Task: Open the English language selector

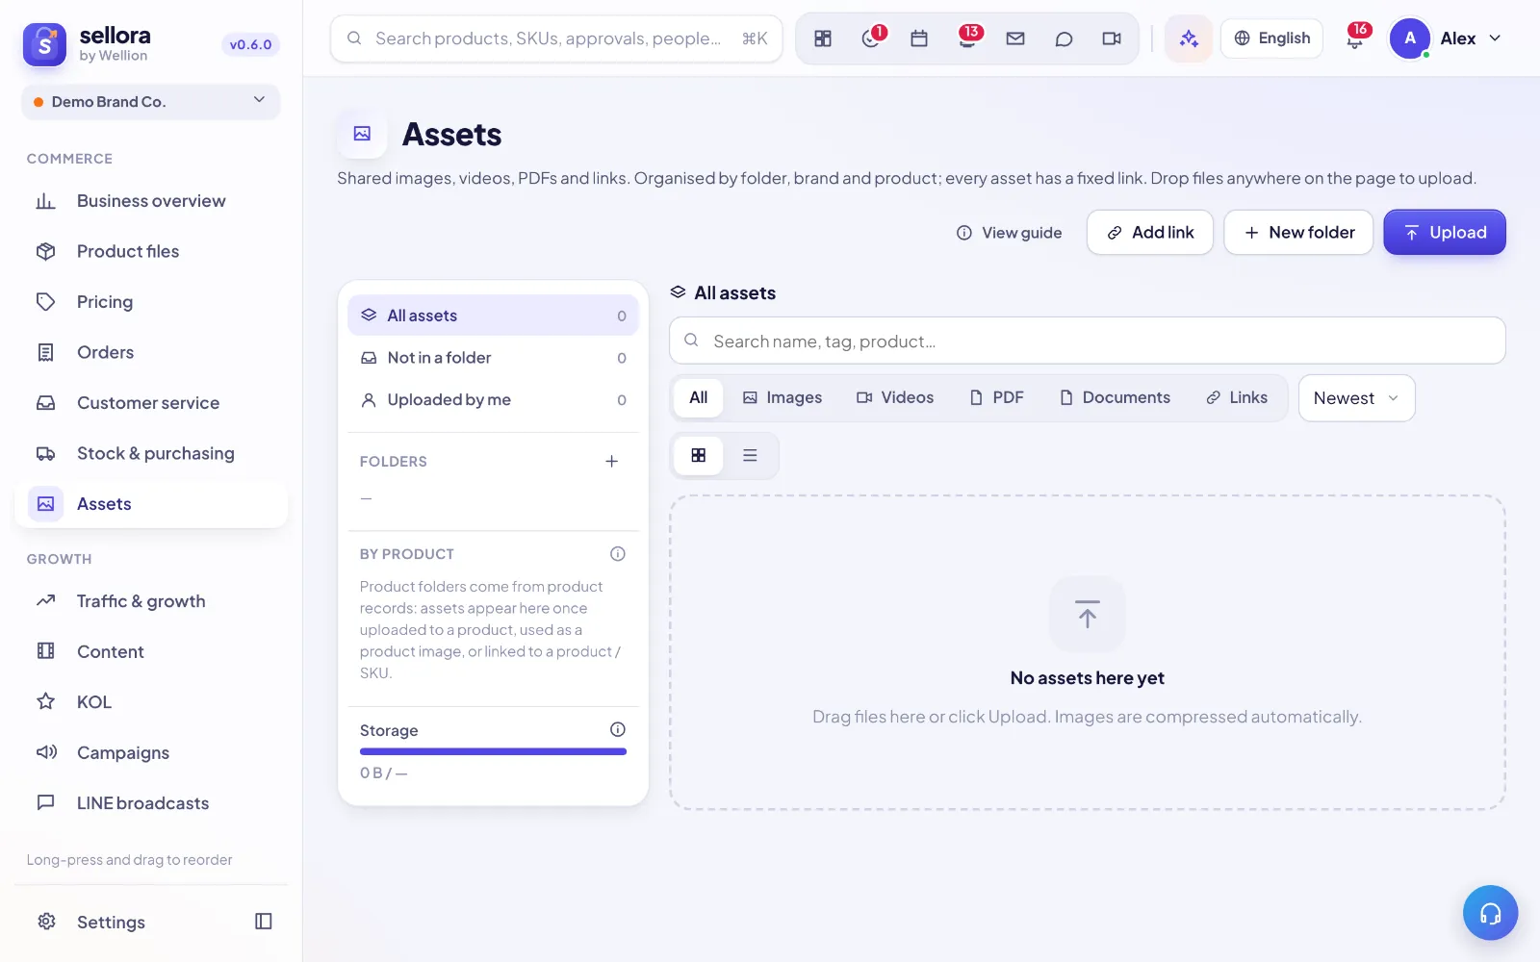Action: pyautogui.click(x=1272, y=38)
